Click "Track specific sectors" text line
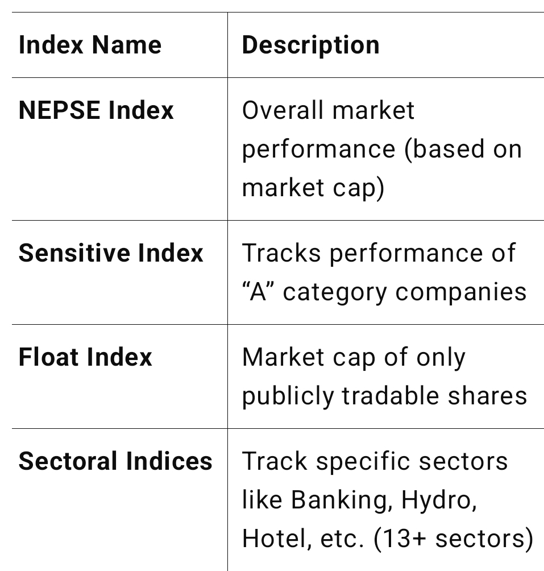 (x=375, y=461)
